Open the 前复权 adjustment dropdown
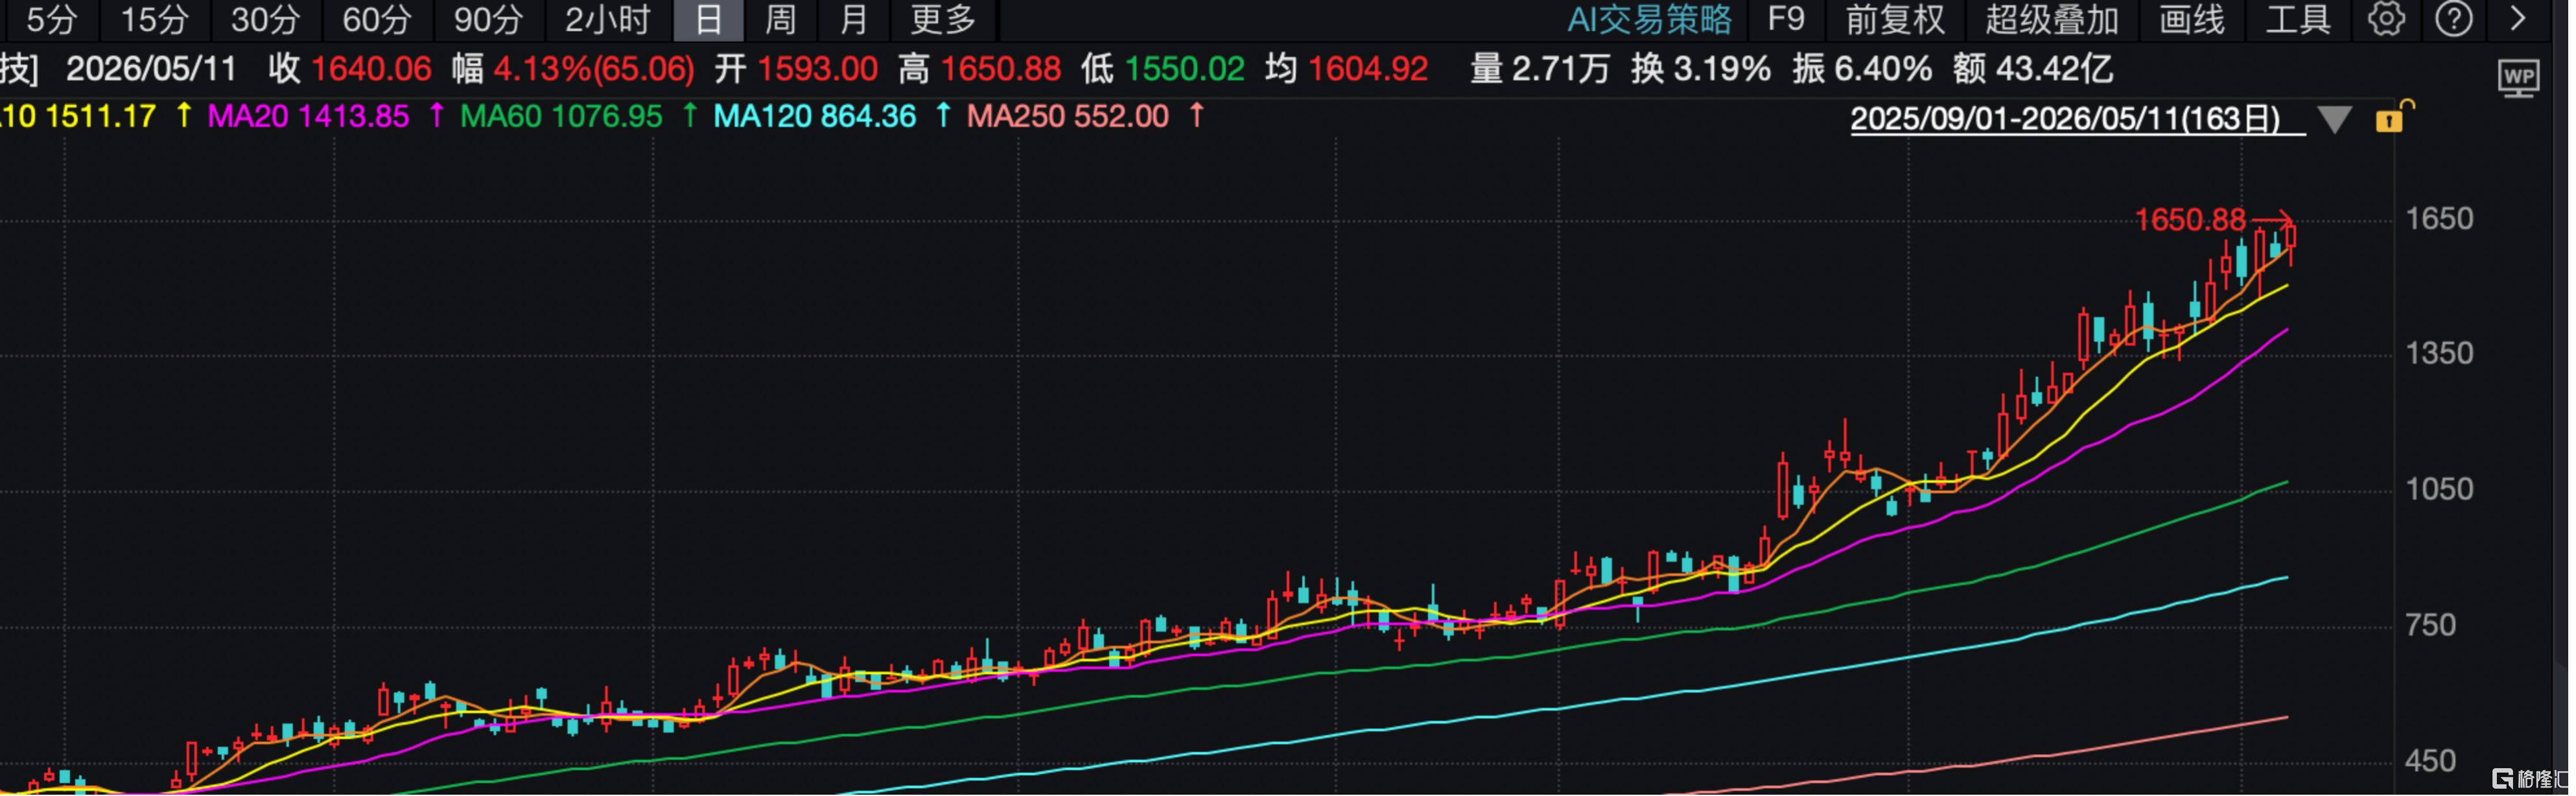This screenshot has height=796, width=2576. pyautogui.click(x=1895, y=19)
